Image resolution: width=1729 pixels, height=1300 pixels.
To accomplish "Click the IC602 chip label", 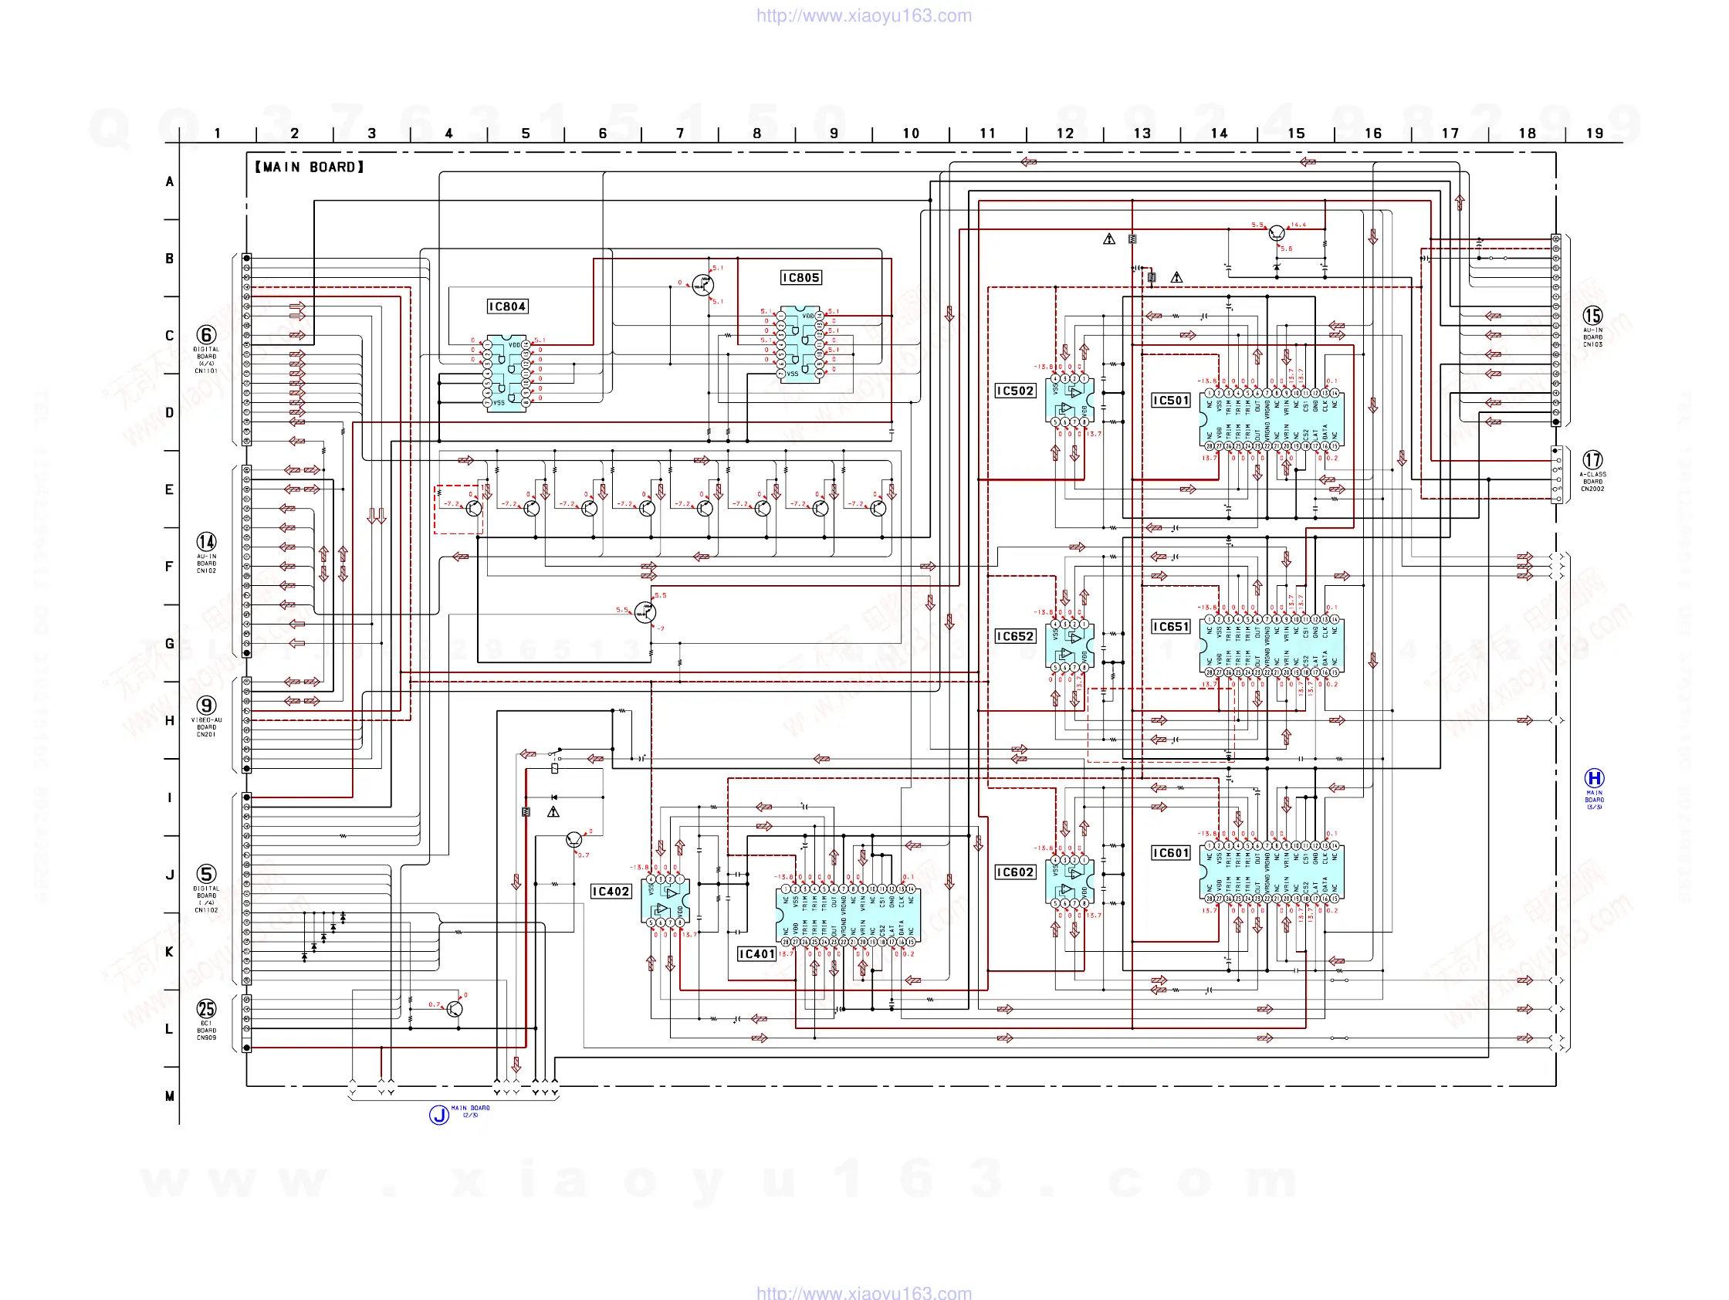I will point(1014,872).
